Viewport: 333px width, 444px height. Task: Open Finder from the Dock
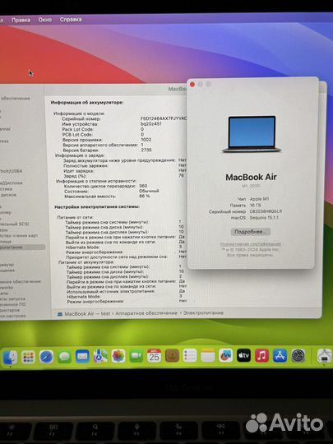click(10, 357)
